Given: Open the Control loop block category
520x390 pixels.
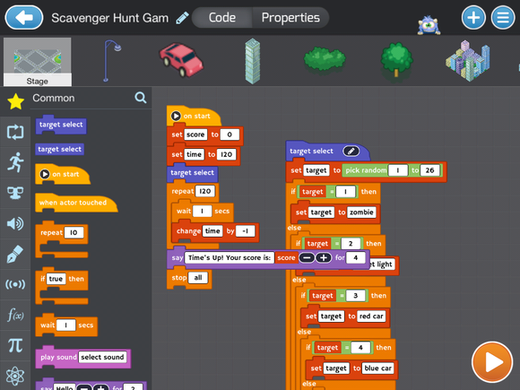Looking at the screenshot, I should tap(15, 132).
